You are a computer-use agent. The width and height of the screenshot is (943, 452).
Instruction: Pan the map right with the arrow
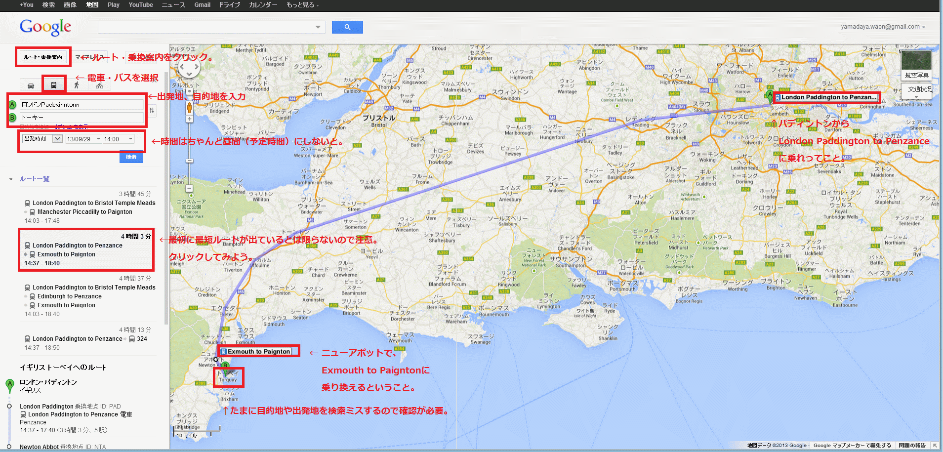pos(196,67)
